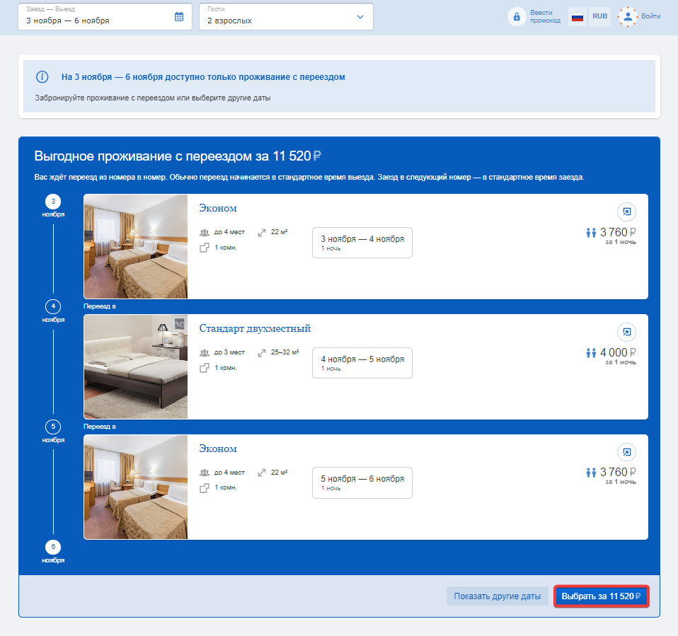Click 'Ввести промокод' link
The width and height of the screenshot is (678, 636).
coord(545,17)
